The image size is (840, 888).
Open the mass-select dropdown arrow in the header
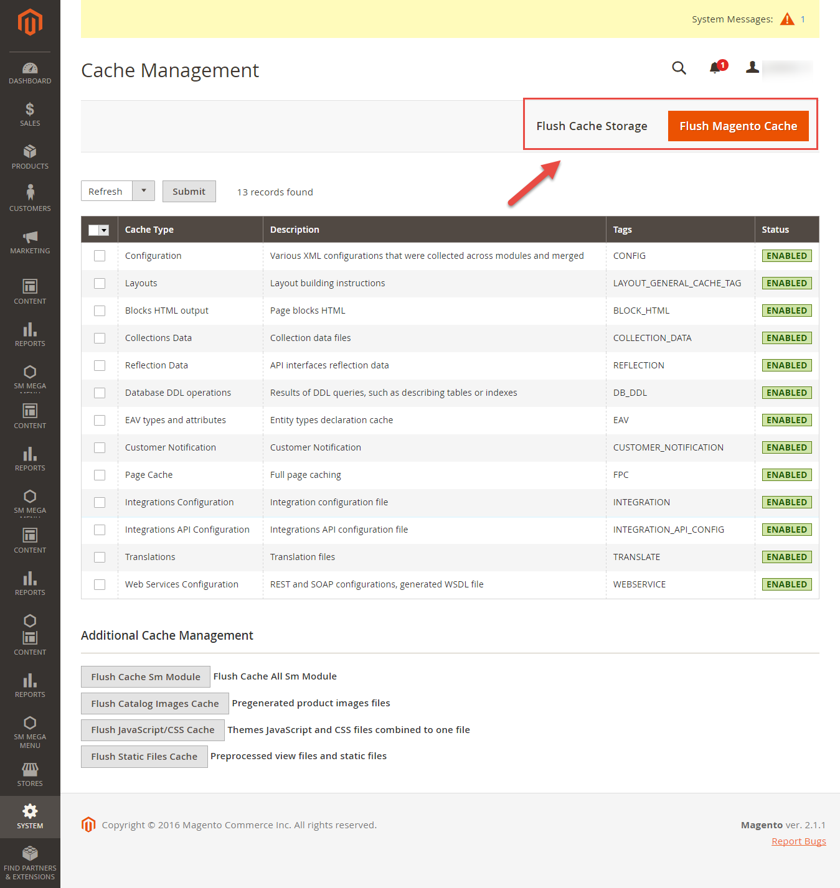(x=104, y=230)
